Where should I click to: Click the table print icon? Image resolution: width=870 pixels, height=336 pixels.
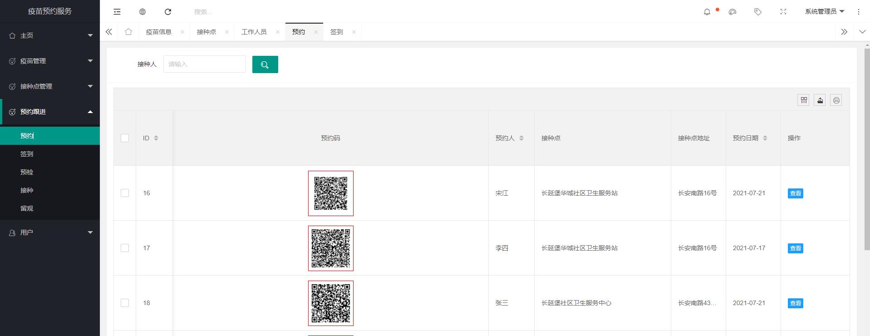coord(836,100)
